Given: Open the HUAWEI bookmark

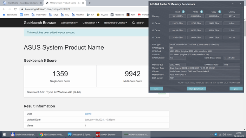Looking at the screenshot, I should coord(143,15).
